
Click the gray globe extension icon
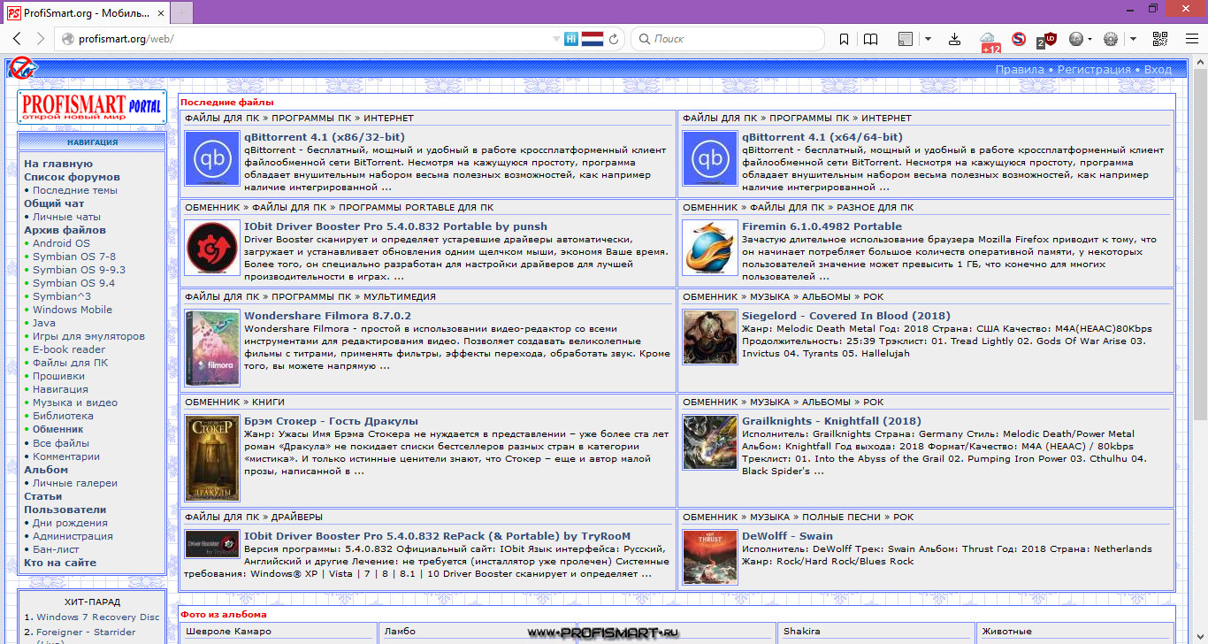(1076, 39)
